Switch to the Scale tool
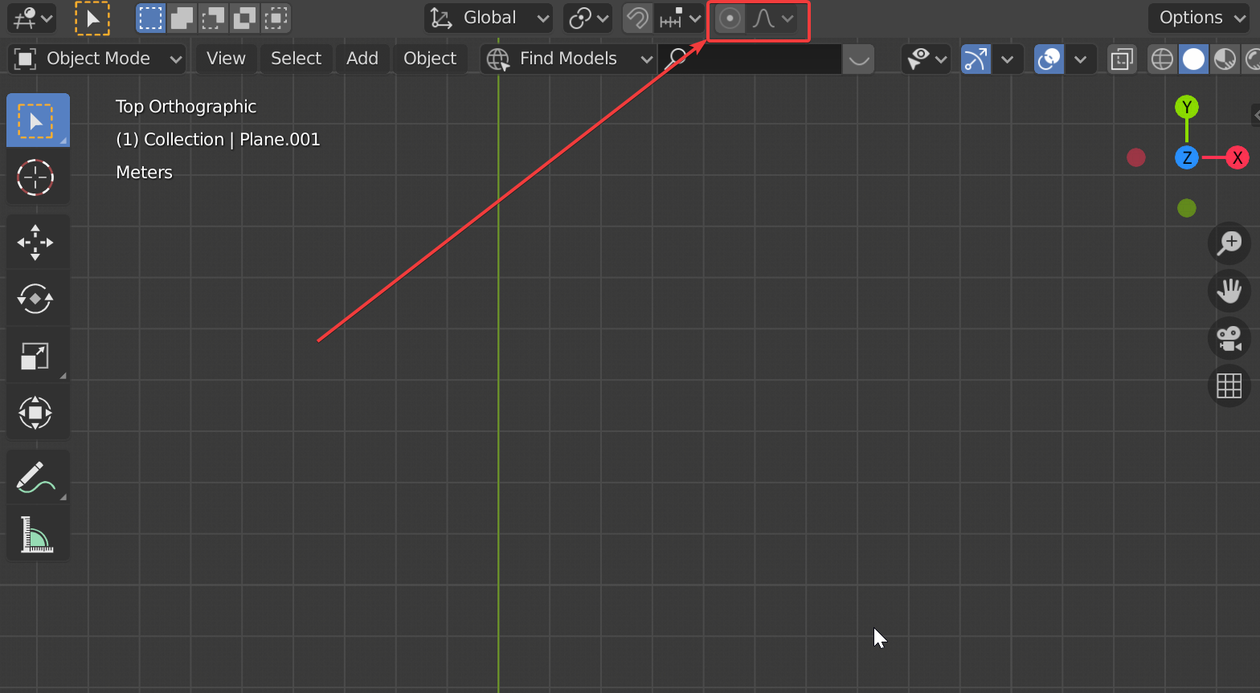Screen dimensions: 1260x693 coord(38,355)
